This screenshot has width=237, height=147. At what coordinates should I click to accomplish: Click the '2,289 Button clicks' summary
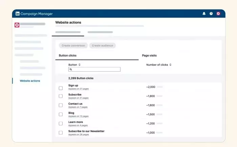pyautogui.click(x=81, y=78)
